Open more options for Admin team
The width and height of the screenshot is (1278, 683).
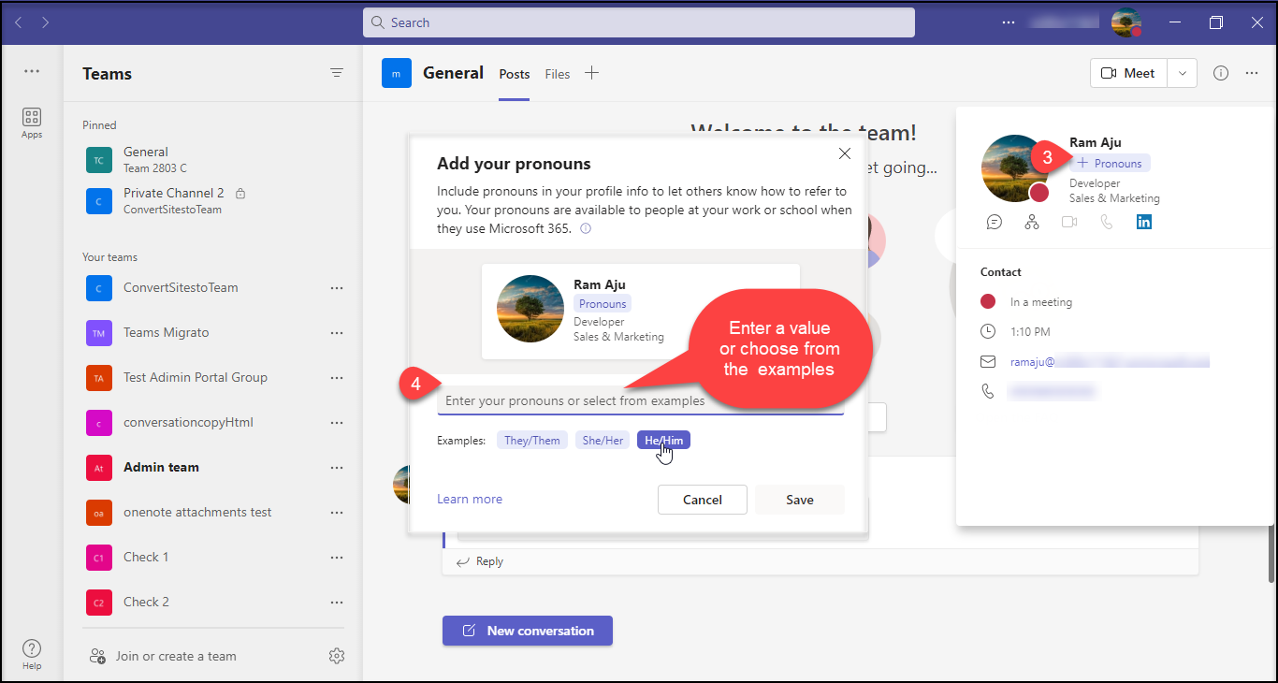[x=337, y=468]
